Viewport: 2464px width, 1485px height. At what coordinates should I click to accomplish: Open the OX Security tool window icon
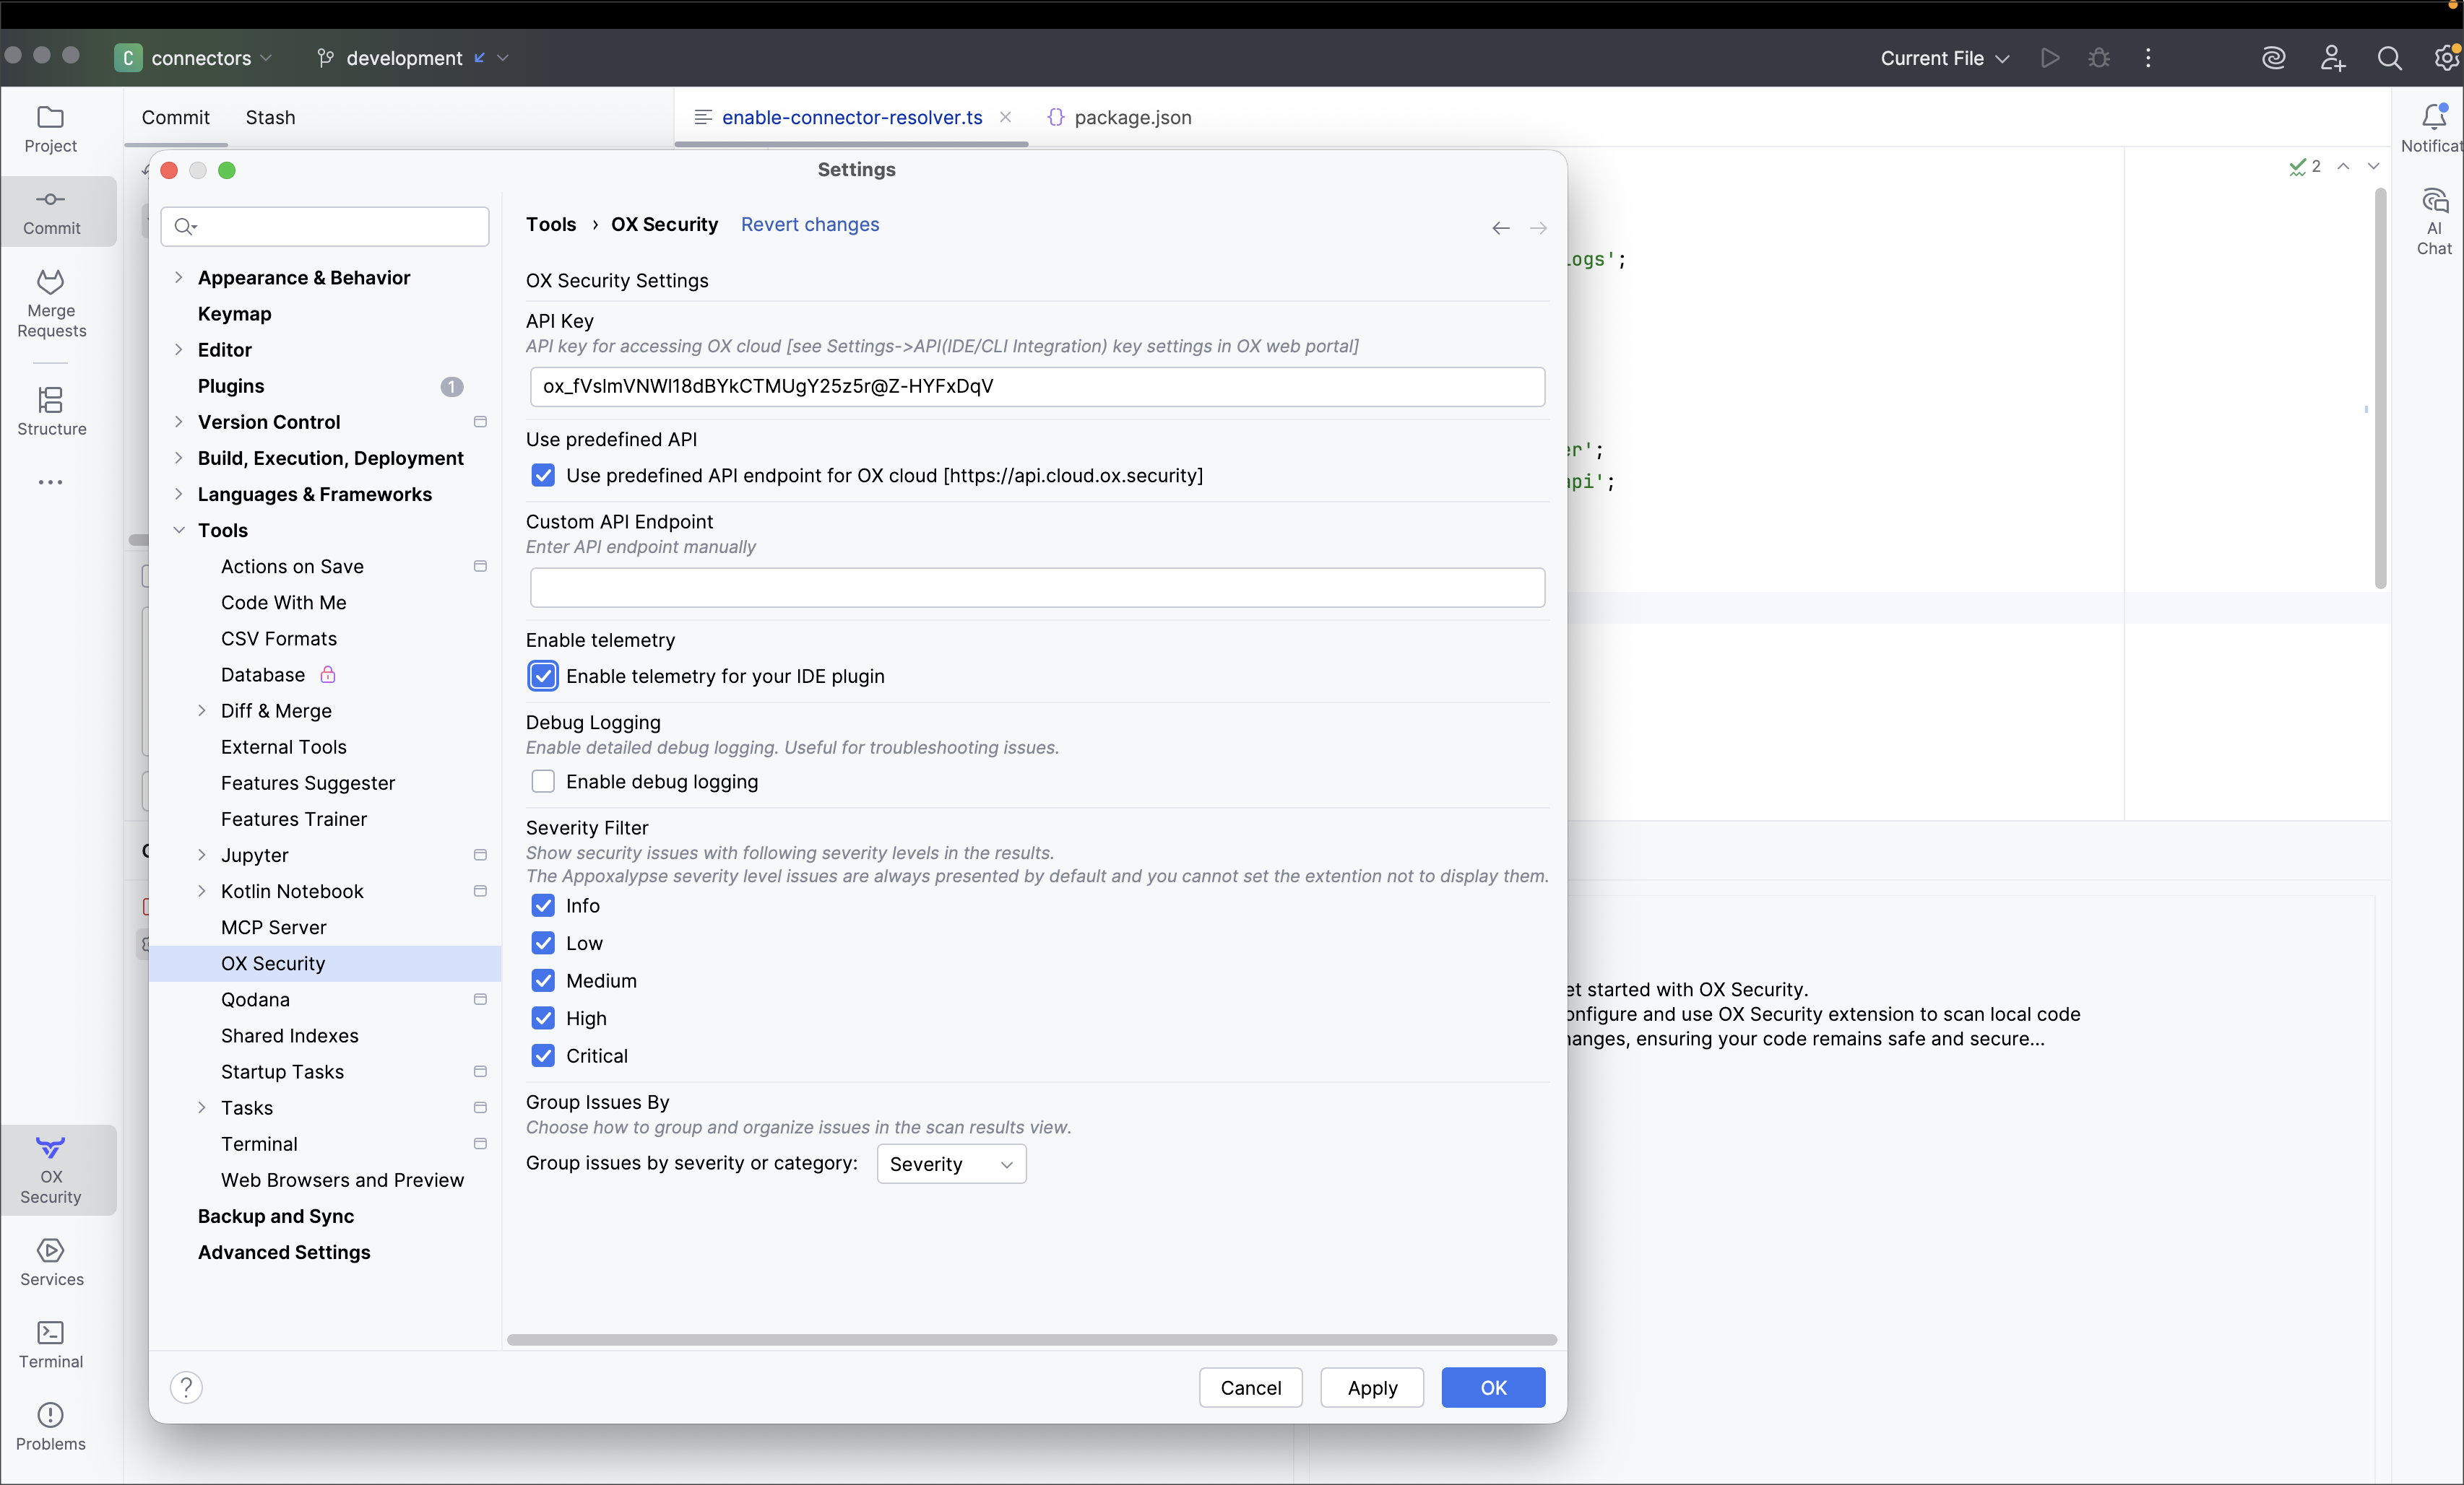coord(50,1168)
